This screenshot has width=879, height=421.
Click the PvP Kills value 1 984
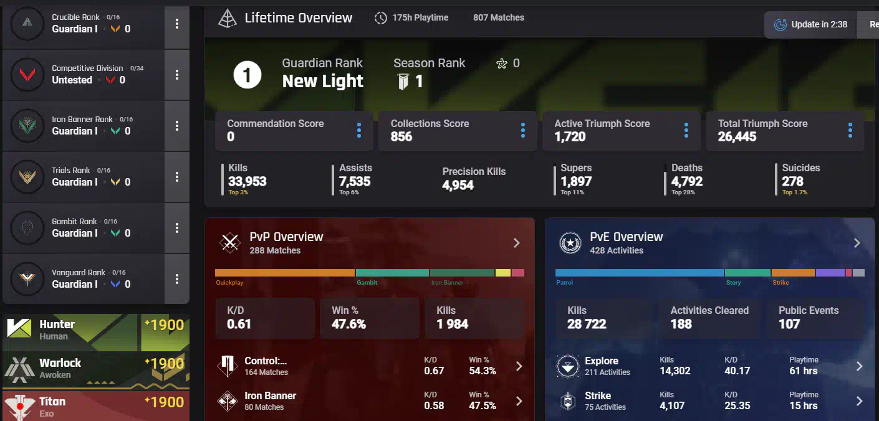pyautogui.click(x=453, y=324)
